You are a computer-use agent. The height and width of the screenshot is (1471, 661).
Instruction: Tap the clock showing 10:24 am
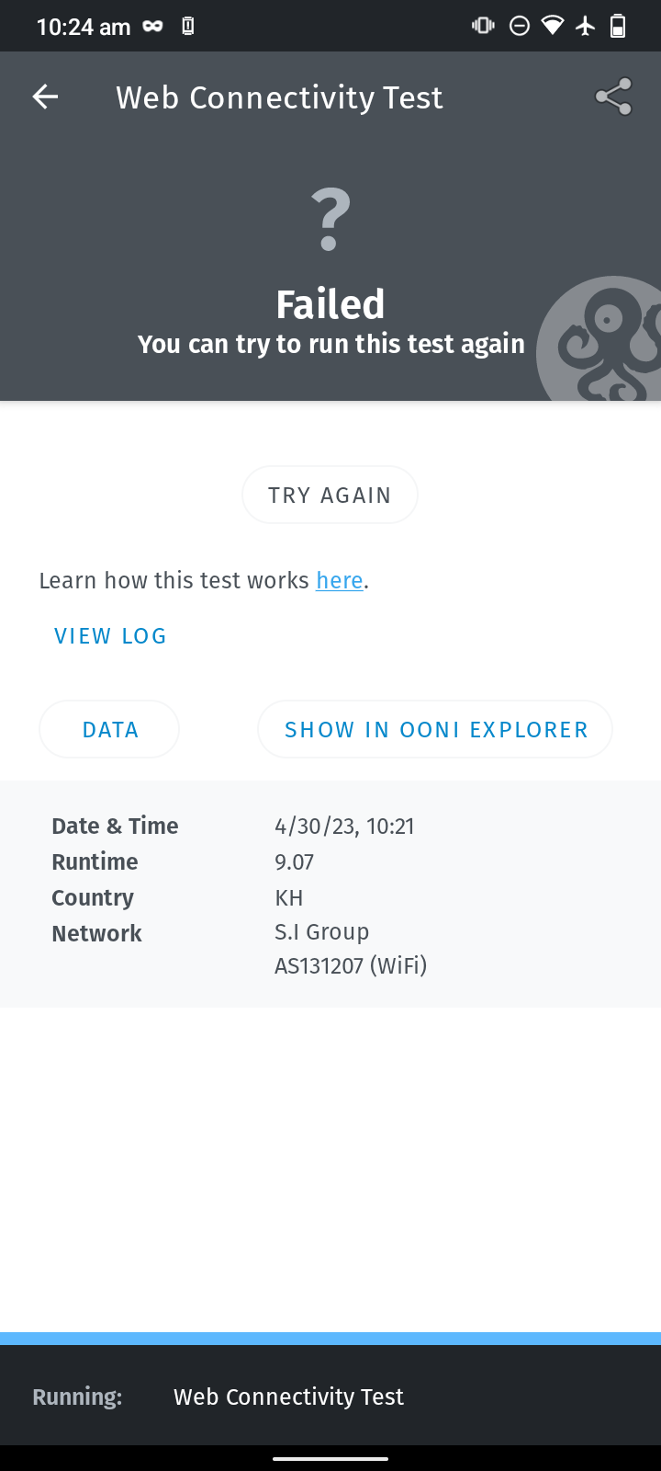(x=83, y=26)
